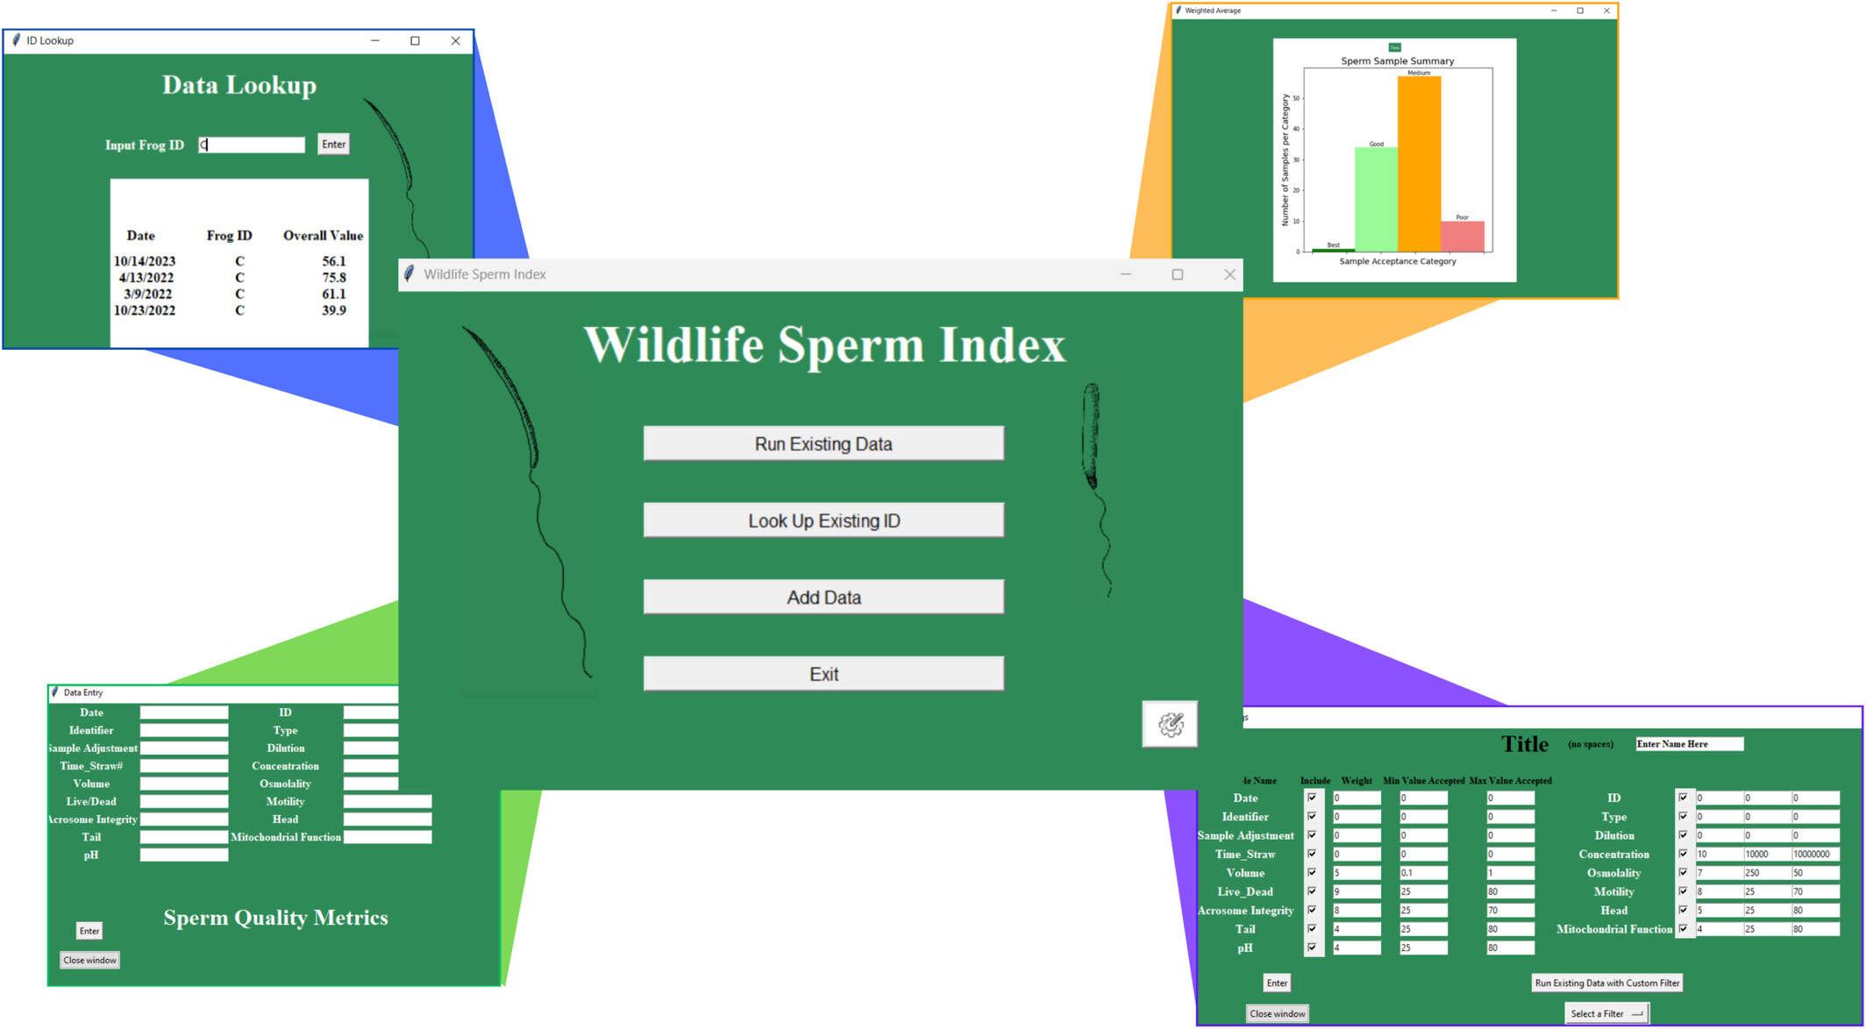Click feather icon in Data Entry titlebar
Viewport: 1866px width, 1029px height.
click(x=55, y=692)
